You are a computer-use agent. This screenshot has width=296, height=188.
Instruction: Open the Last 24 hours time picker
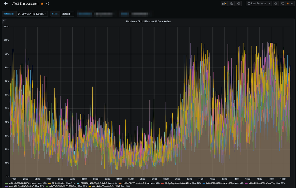click(259, 3)
